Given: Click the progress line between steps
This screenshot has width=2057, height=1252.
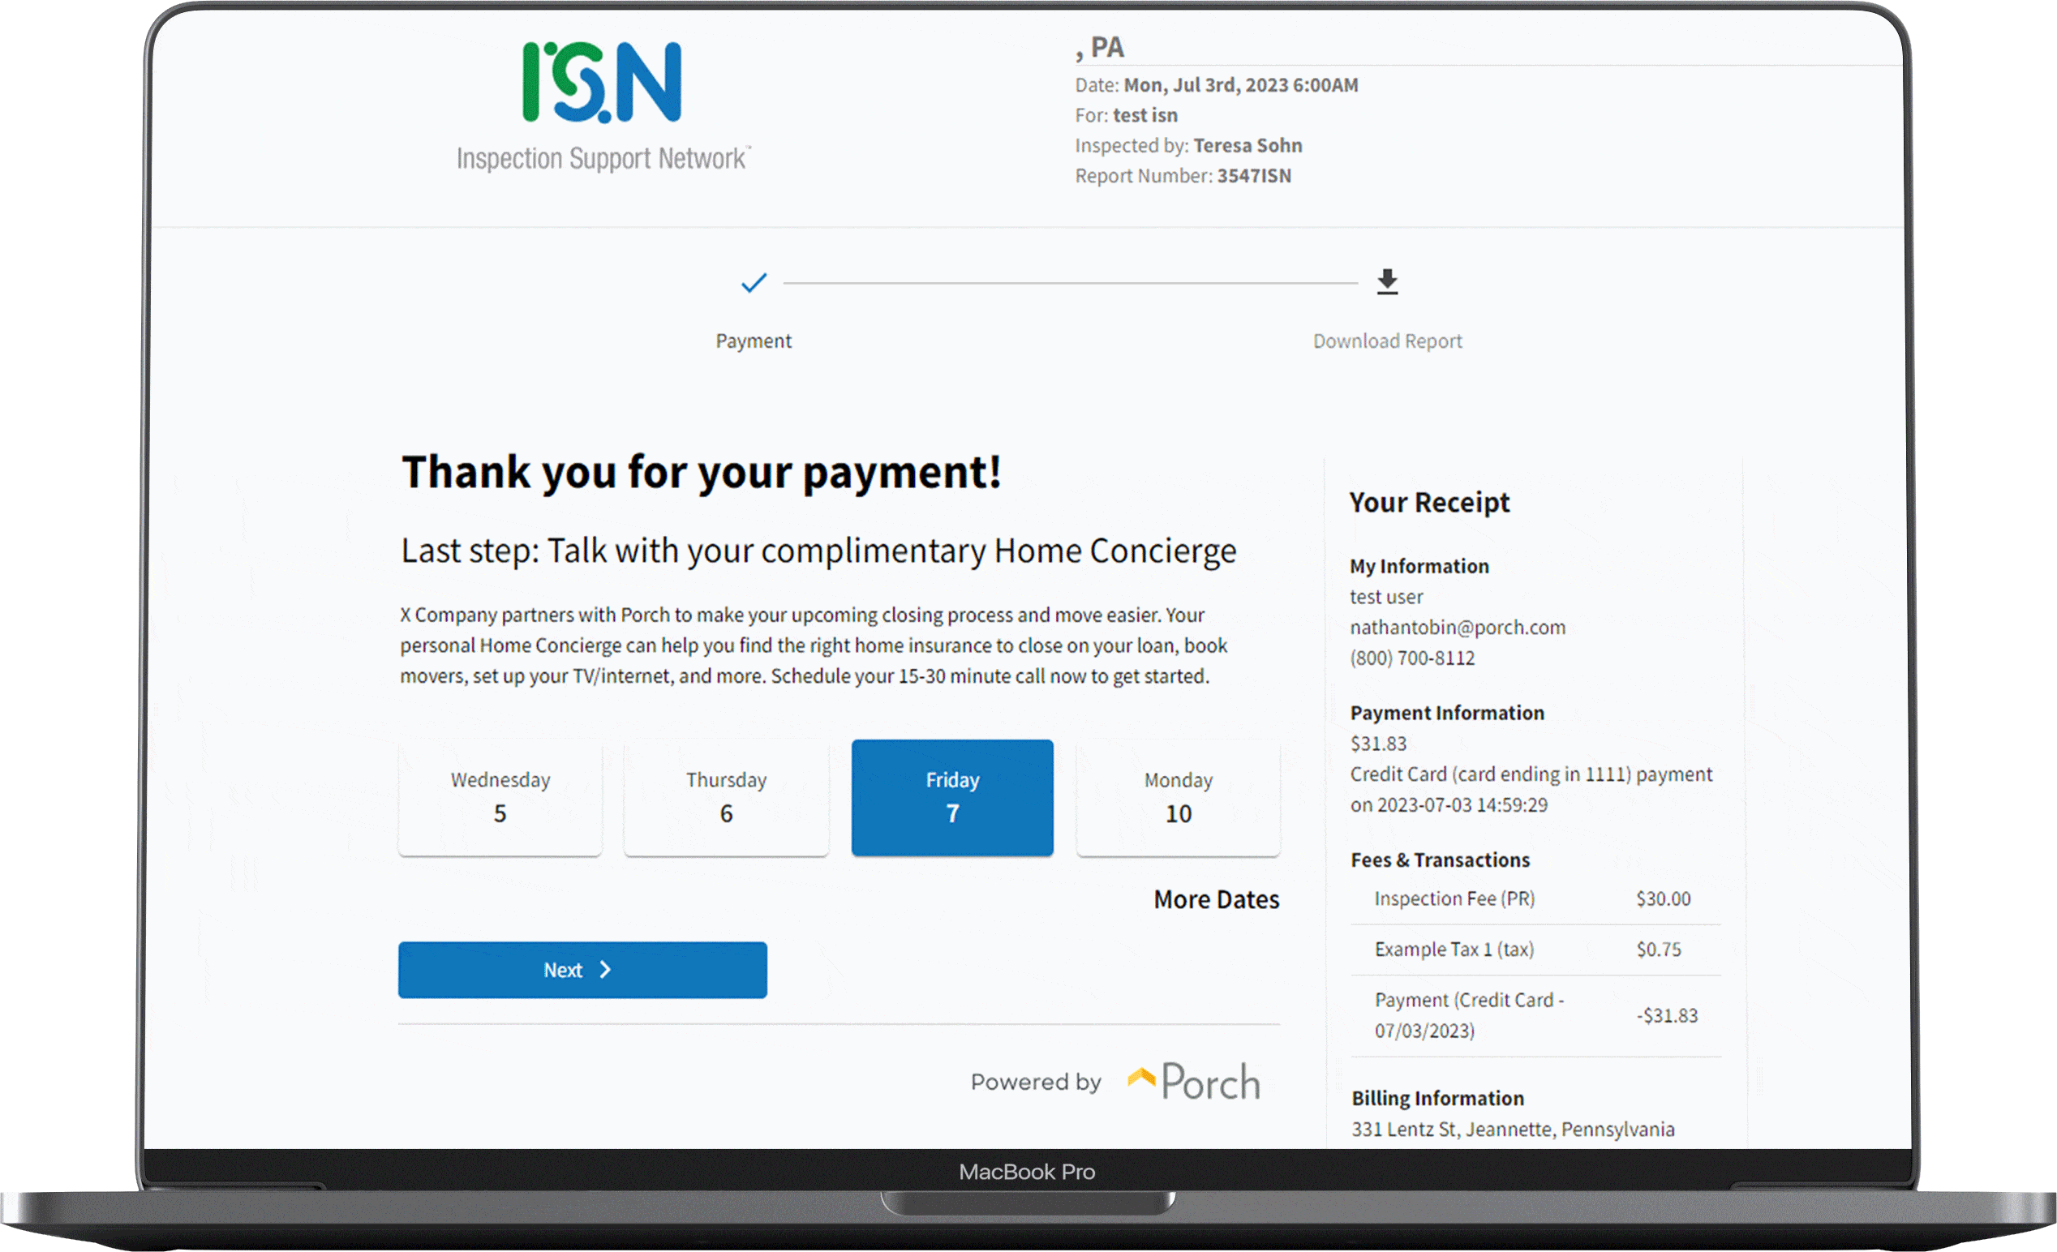Looking at the screenshot, I should point(1068,283).
